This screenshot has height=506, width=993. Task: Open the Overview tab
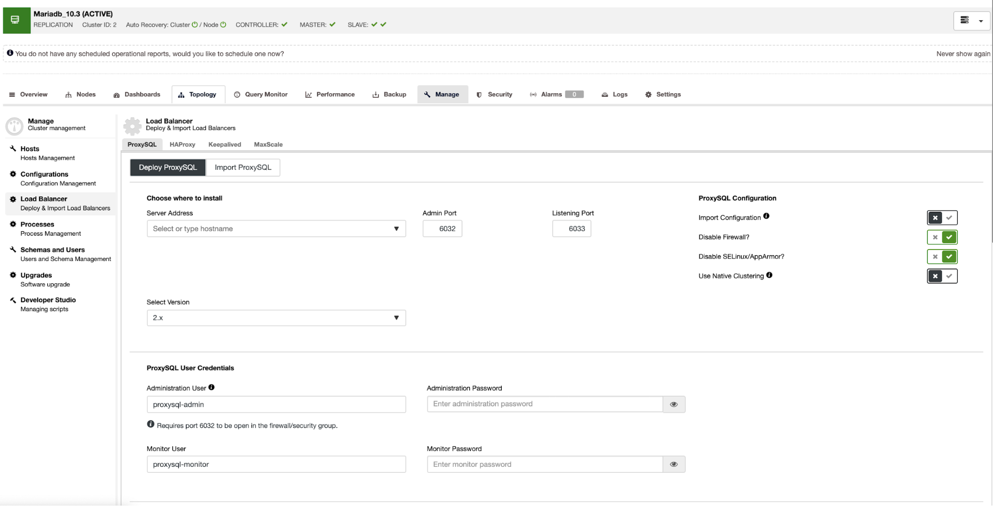click(28, 94)
